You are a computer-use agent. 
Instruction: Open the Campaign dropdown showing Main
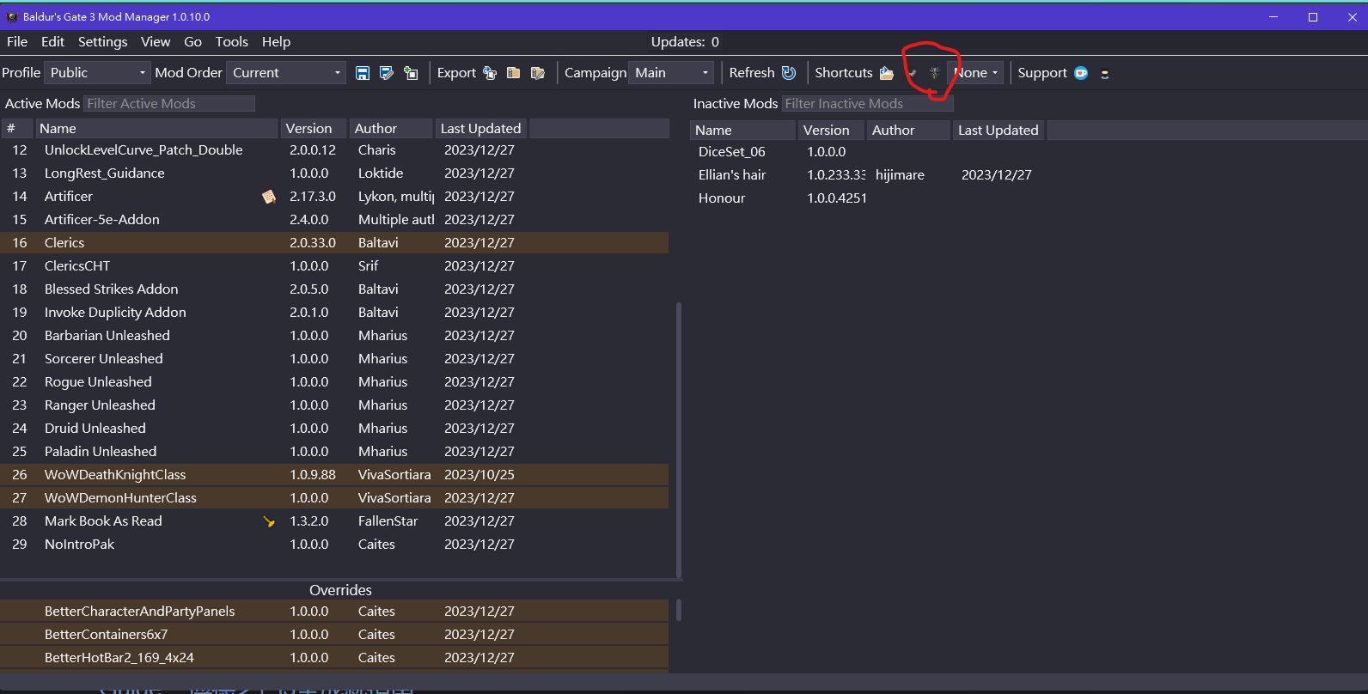[x=671, y=73]
